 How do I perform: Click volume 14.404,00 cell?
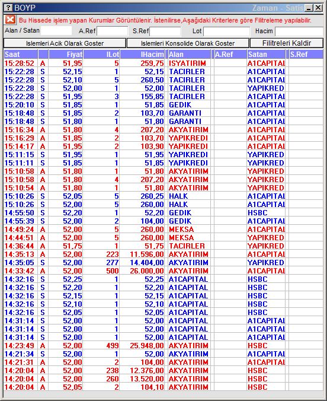[147, 263]
